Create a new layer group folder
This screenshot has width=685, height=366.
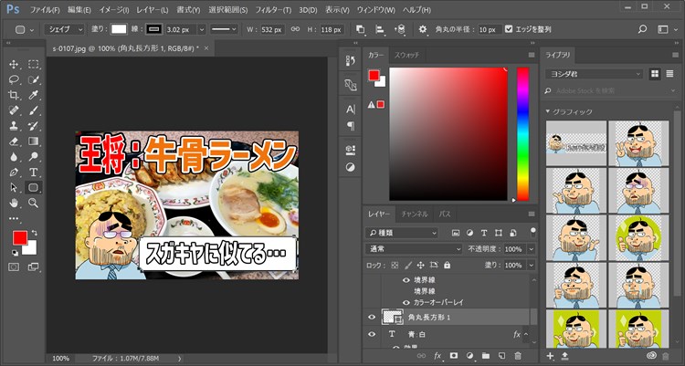click(x=486, y=356)
